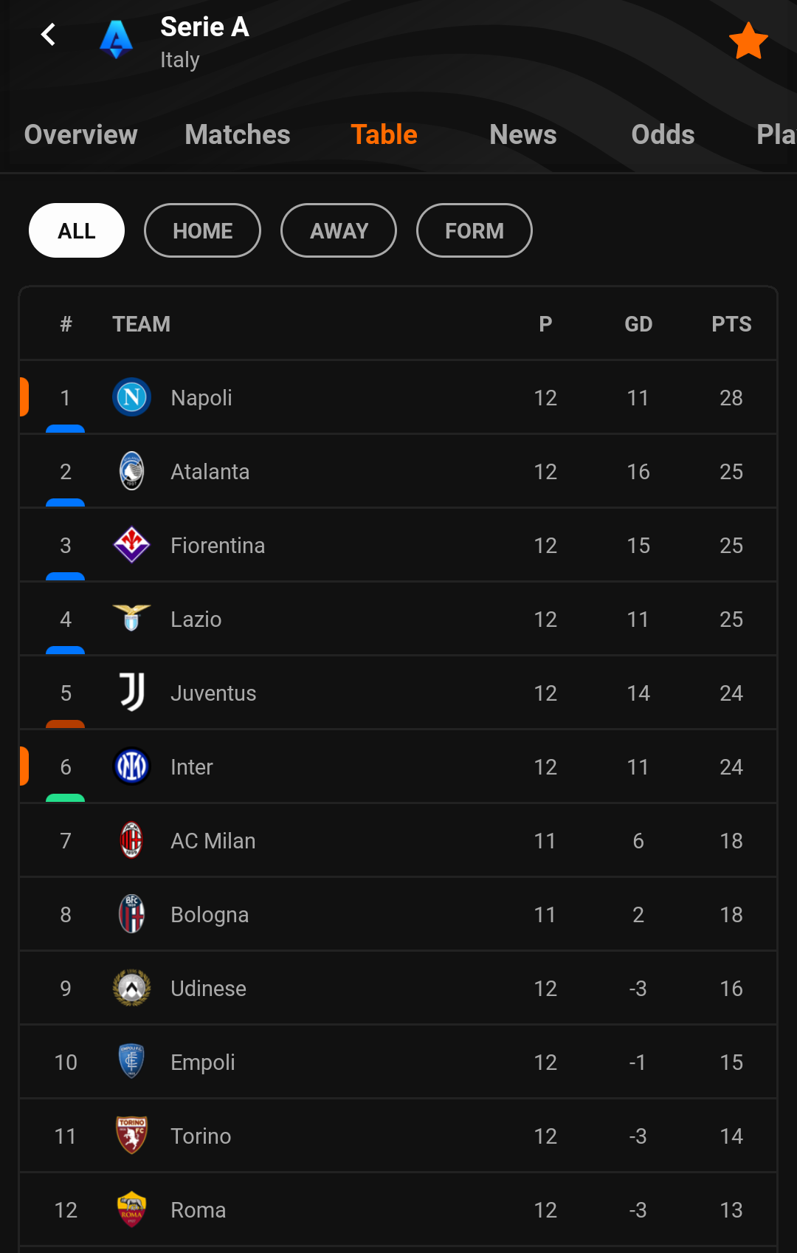Click the Napoli club crest
797x1253 pixels.
(x=131, y=397)
